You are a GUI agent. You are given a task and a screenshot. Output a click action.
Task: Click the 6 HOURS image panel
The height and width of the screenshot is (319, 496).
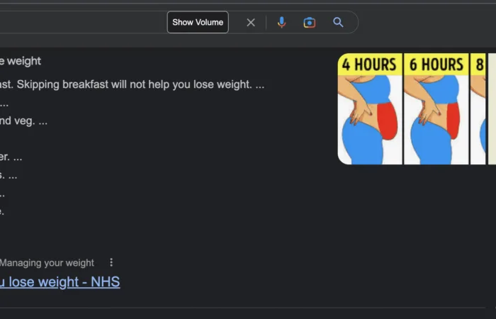pos(436,109)
